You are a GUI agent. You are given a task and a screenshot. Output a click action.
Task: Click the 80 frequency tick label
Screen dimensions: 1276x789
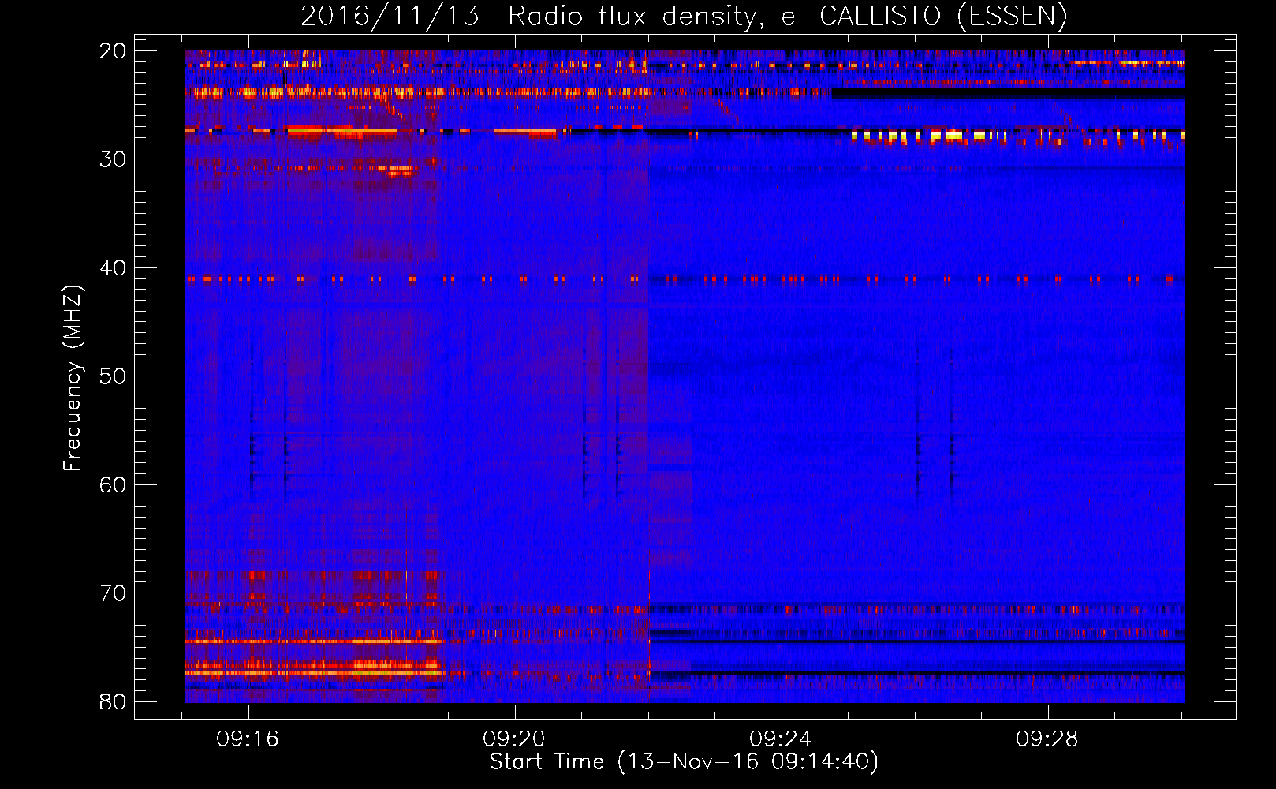(x=113, y=701)
